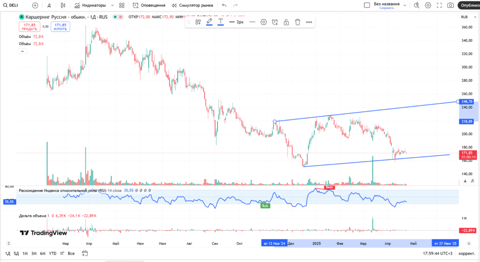The width and height of the screenshot is (480, 262).
Task: Open chart settings hexagon in top bar
Action: (428, 5)
